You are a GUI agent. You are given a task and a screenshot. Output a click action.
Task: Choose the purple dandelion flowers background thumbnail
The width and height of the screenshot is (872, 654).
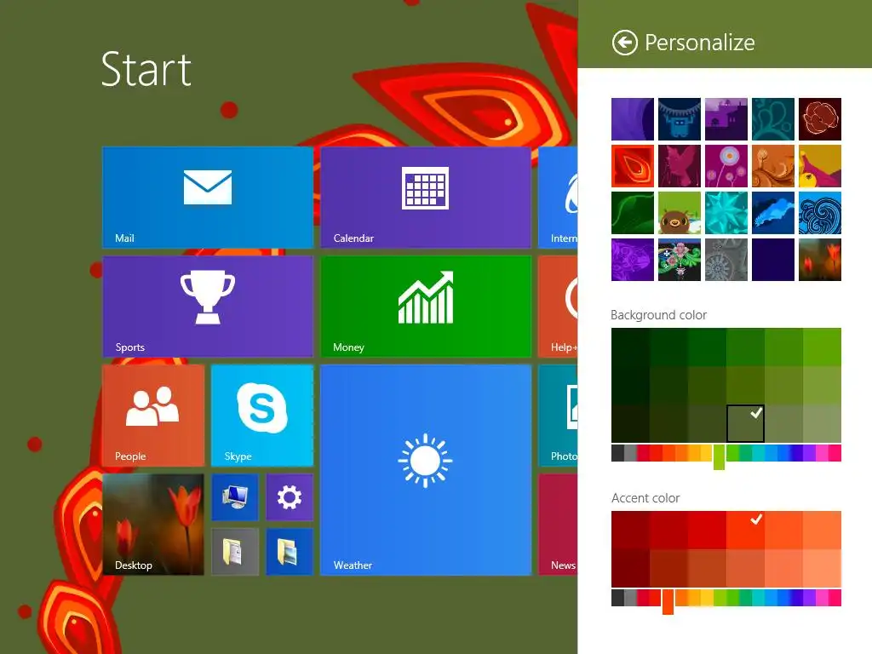coord(726,166)
